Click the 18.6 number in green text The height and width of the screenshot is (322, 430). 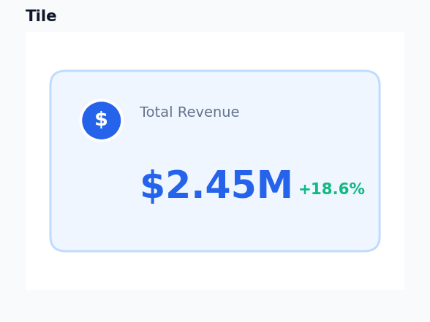(329, 188)
